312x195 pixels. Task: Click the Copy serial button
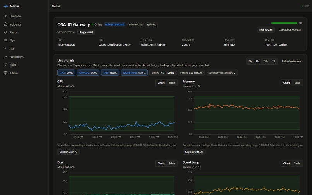click(x=86, y=32)
